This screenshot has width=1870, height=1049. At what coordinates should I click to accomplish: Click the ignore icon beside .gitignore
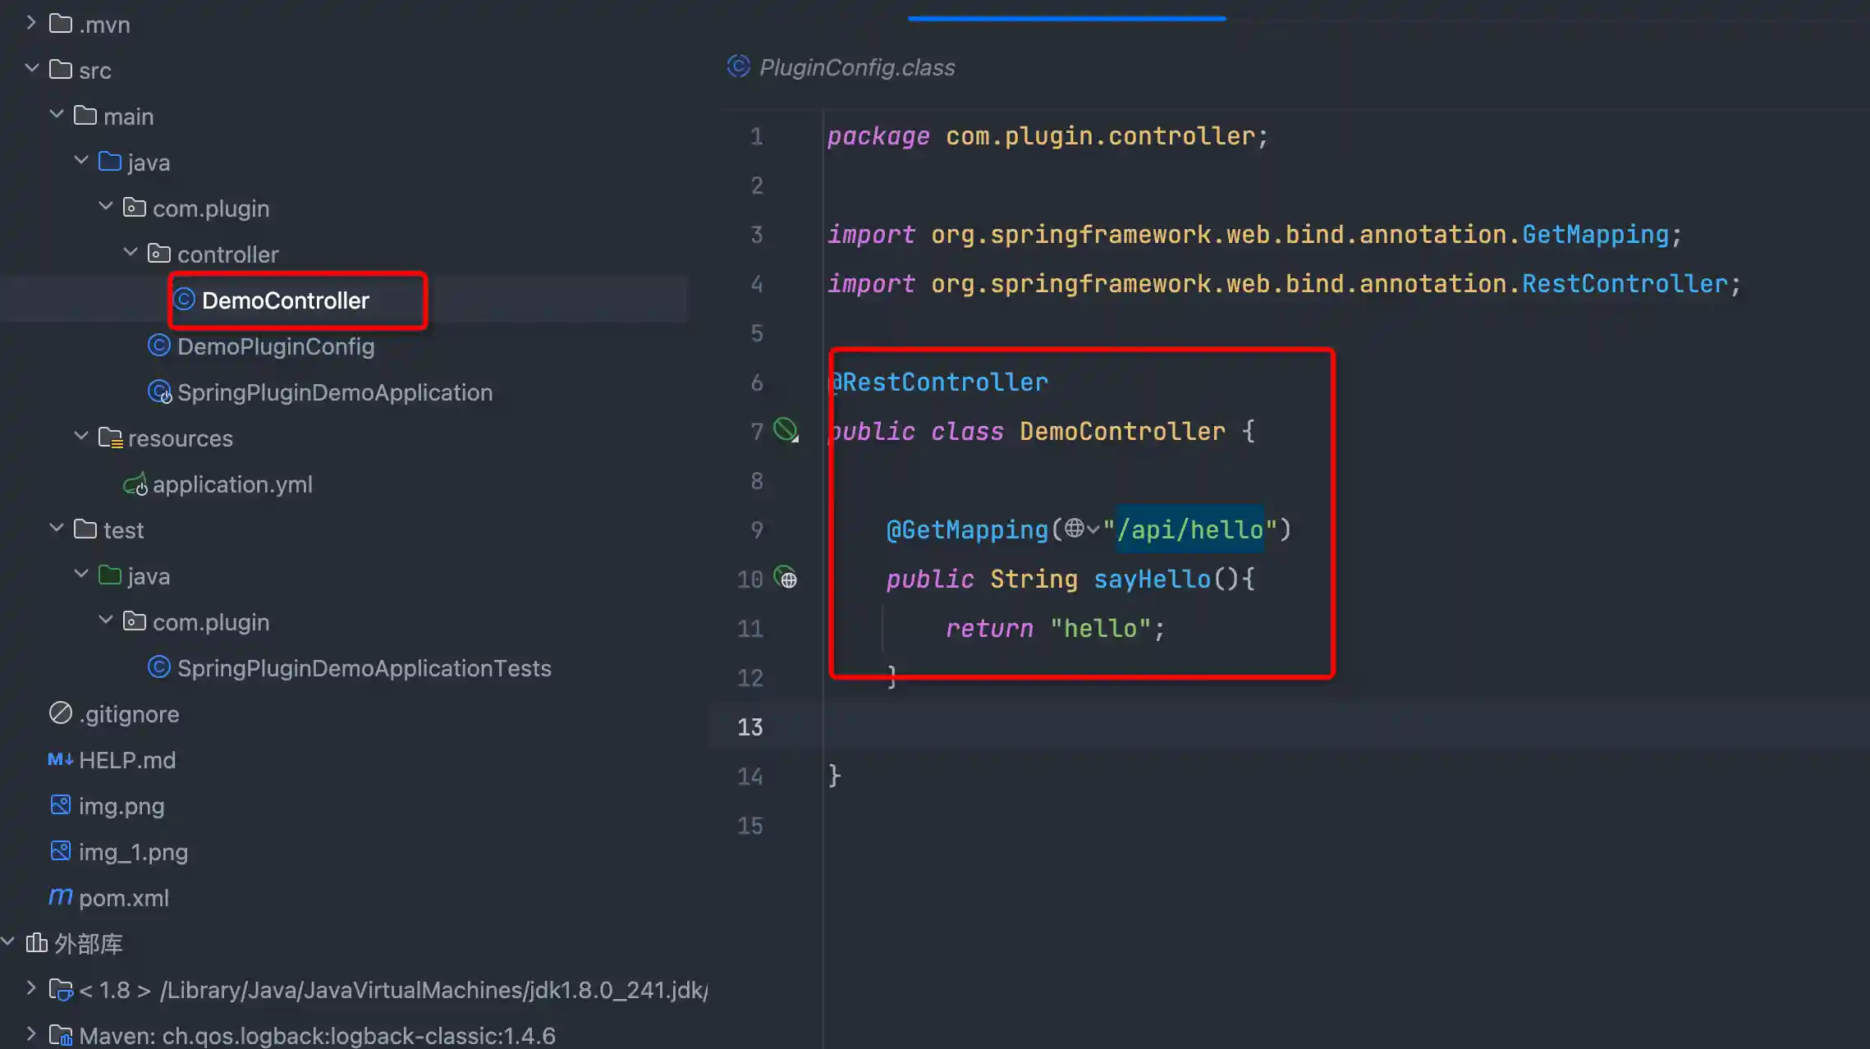(x=60, y=713)
